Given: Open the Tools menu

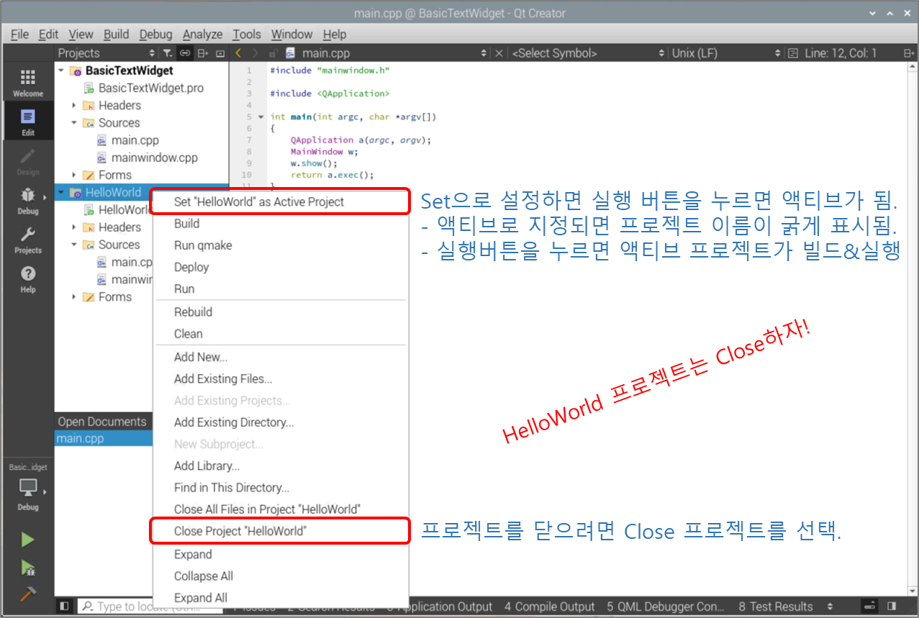Looking at the screenshot, I should [x=246, y=34].
